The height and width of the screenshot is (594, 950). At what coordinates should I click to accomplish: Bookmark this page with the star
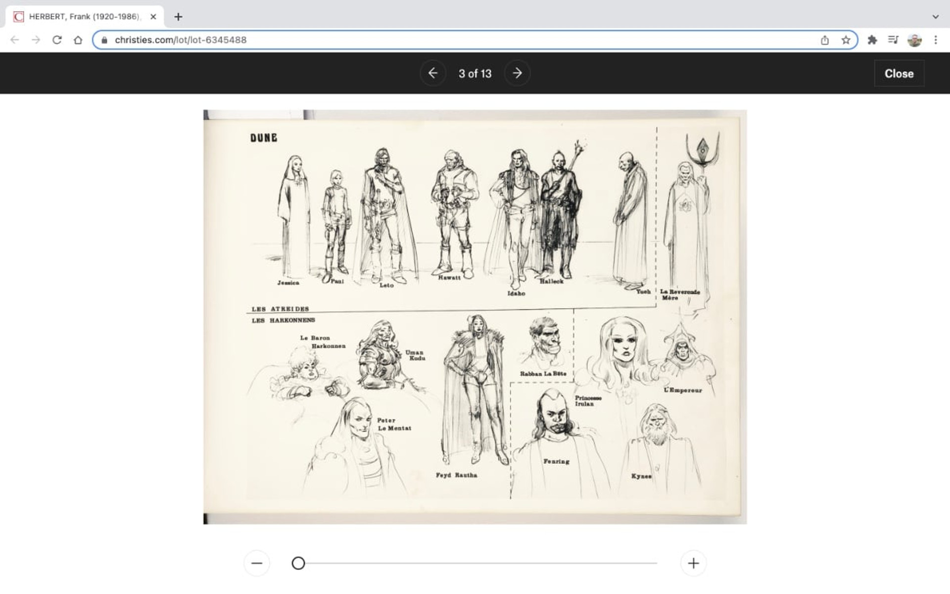pyautogui.click(x=846, y=40)
